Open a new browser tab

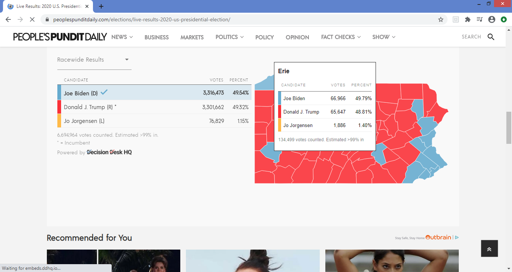tap(101, 6)
